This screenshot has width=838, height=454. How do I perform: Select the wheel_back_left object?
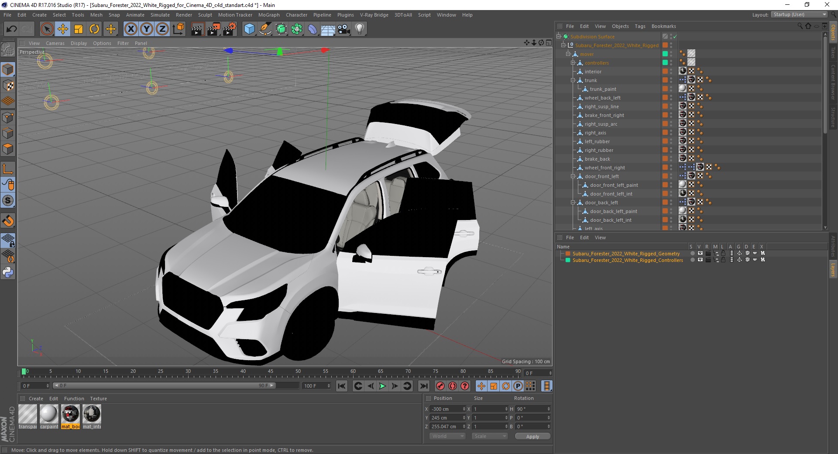[602, 98]
